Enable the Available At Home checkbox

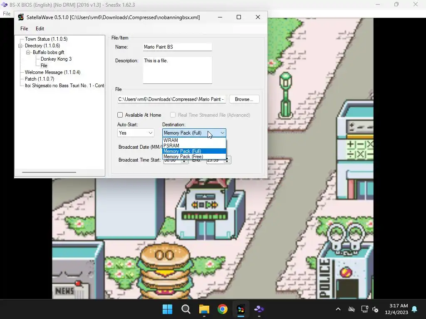tap(120, 115)
